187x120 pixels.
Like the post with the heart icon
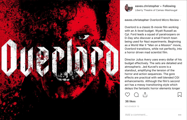click(127, 95)
